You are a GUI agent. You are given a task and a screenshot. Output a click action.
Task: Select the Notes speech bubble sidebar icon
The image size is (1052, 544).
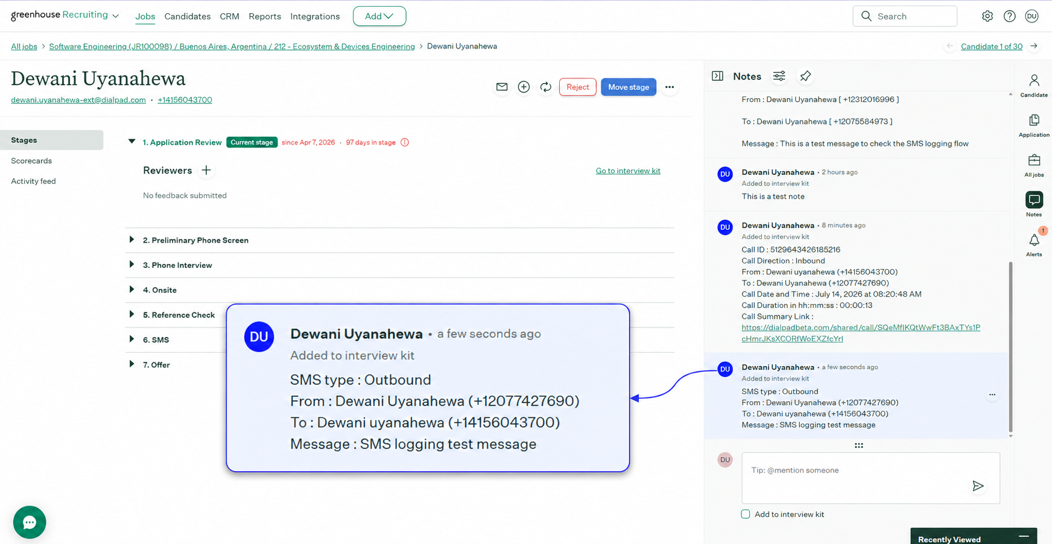[x=1034, y=200]
